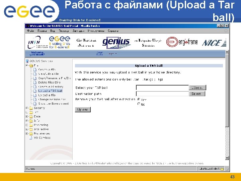Expand the Preferences tree node
241x181 pixels.
click(x=27, y=134)
